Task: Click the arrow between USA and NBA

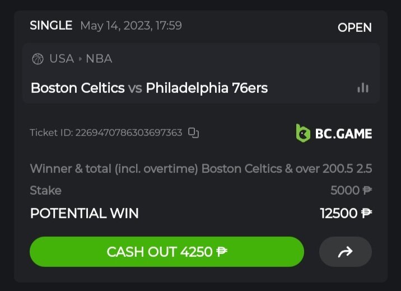Action: click(x=80, y=59)
